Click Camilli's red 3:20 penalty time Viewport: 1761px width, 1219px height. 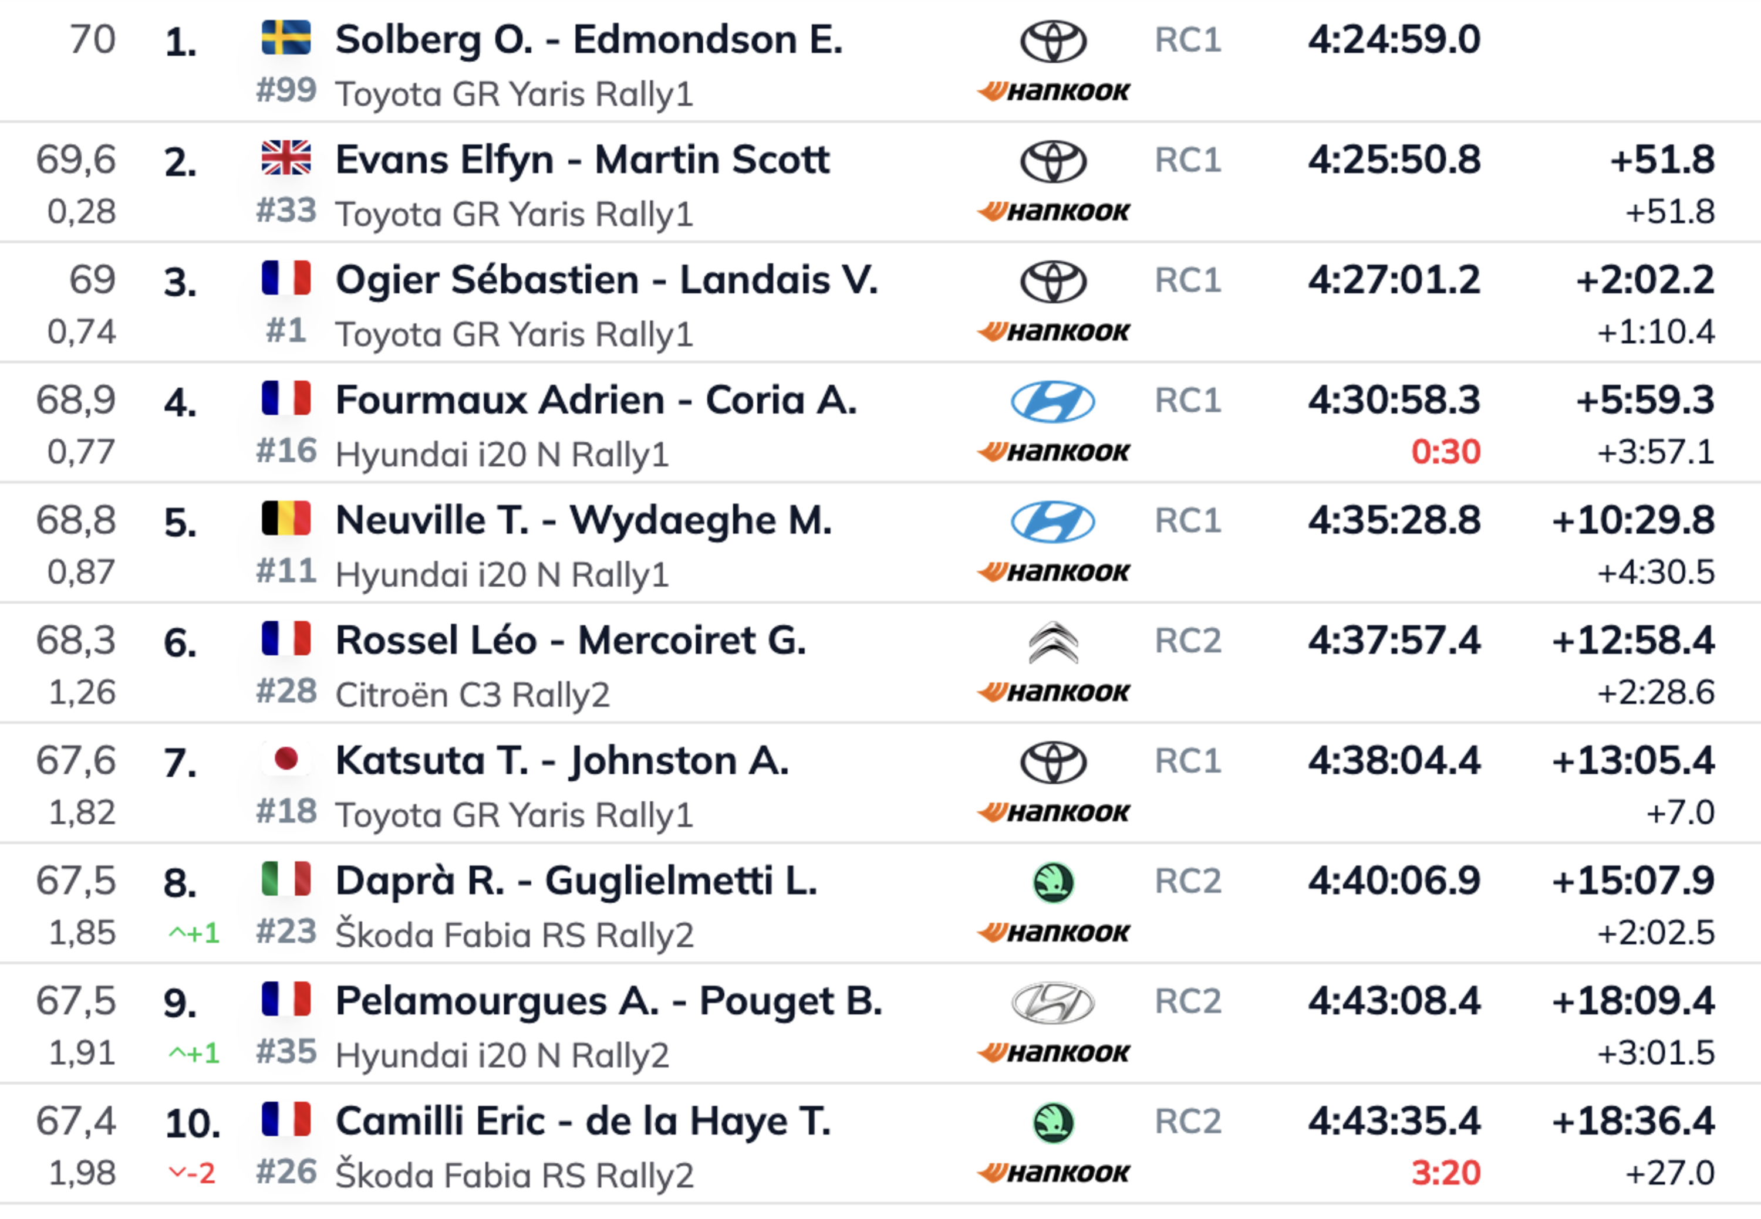point(1445,1173)
